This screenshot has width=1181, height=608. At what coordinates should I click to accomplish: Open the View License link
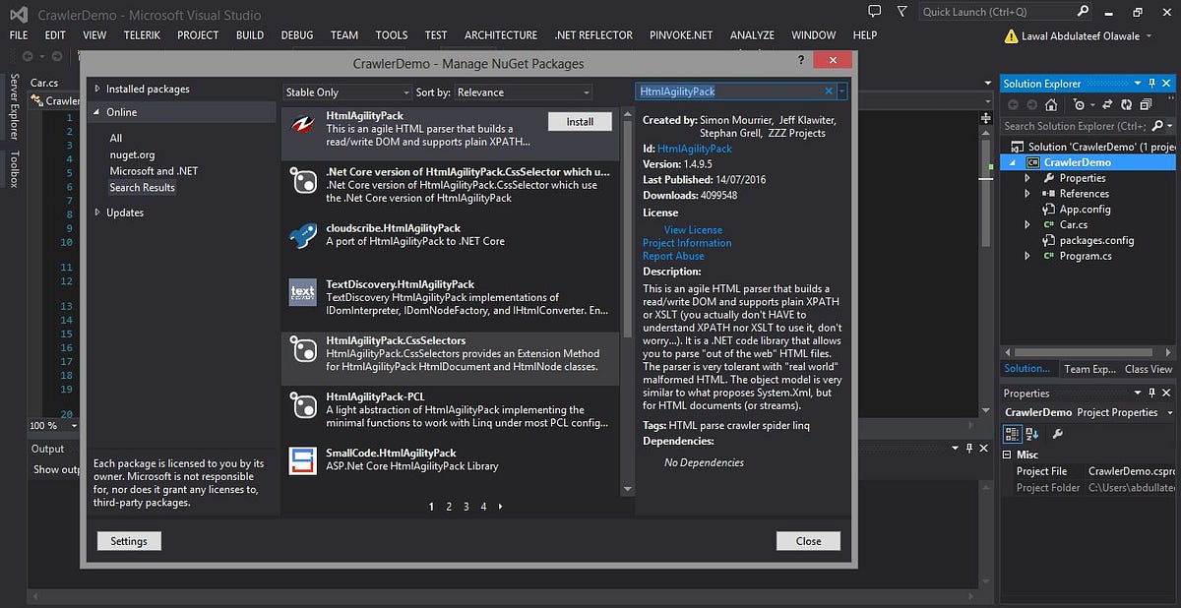coord(693,230)
